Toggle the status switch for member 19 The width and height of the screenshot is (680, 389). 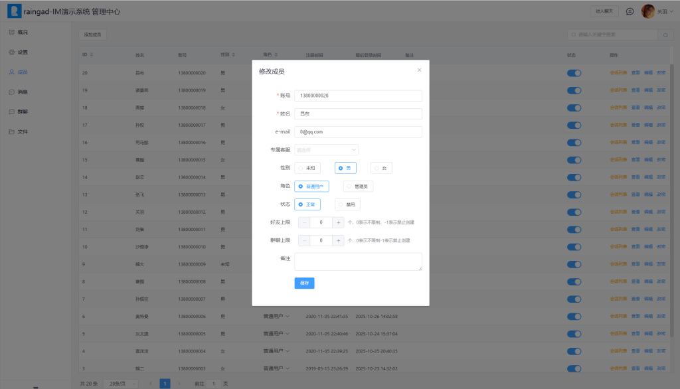tap(574, 90)
